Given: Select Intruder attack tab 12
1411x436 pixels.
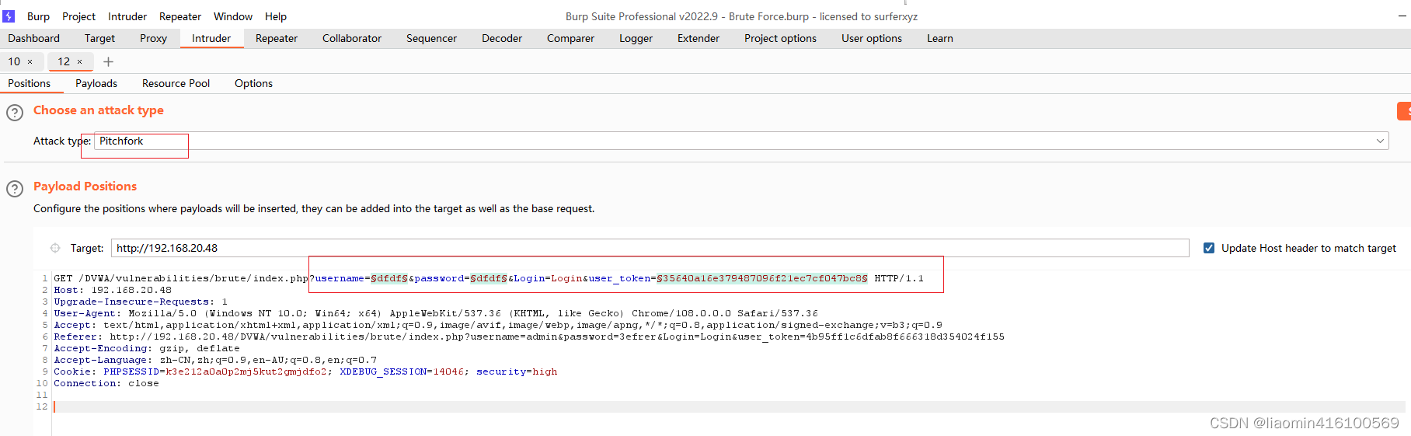Looking at the screenshot, I should [64, 61].
